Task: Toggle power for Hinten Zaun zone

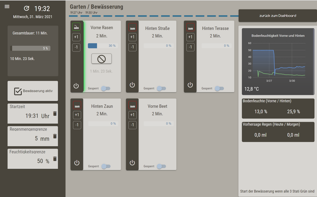Action: click(x=77, y=163)
